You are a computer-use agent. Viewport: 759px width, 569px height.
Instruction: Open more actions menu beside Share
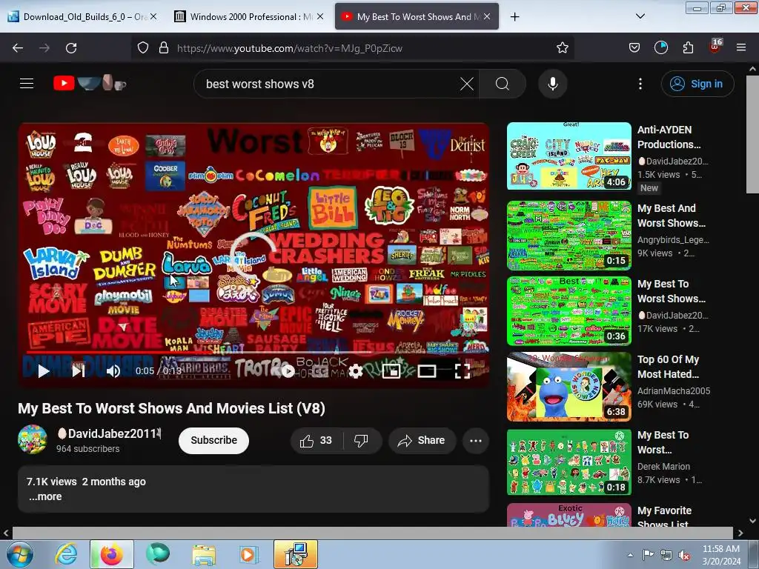pos(476,440)
